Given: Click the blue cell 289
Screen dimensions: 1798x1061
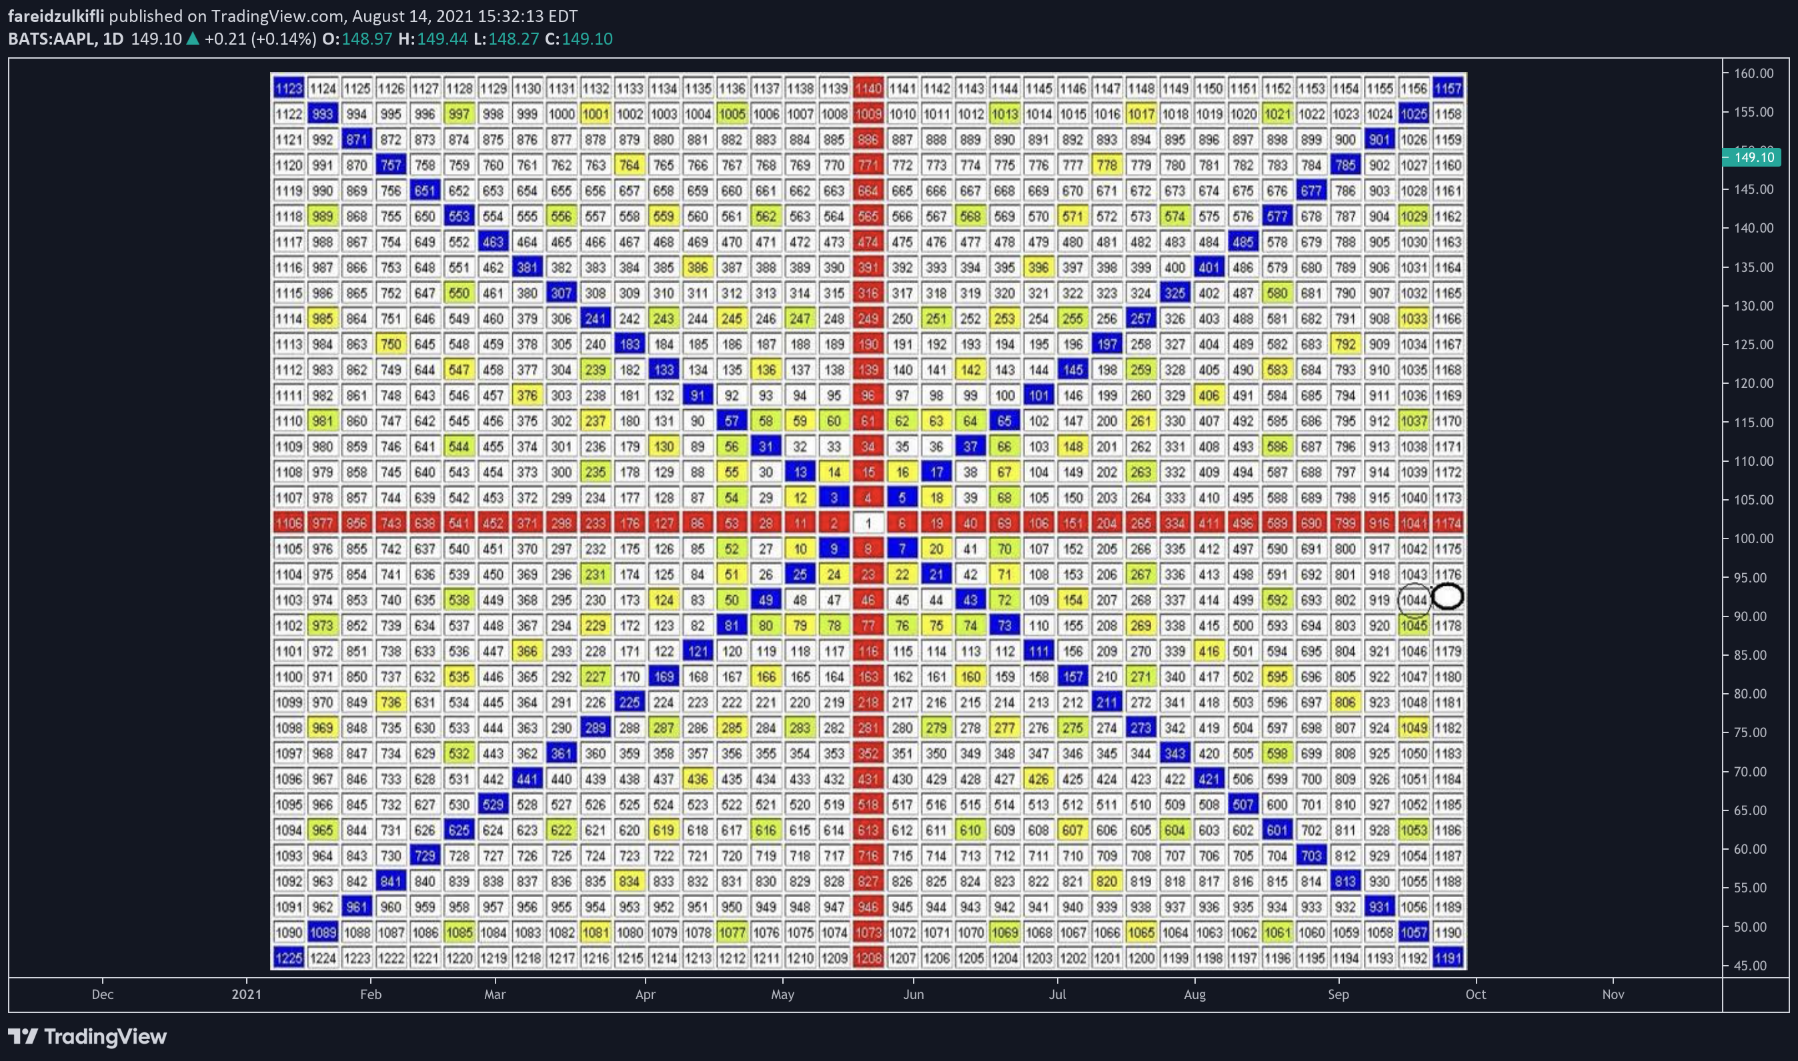Looking at the screenshot, I should pyautogui.click(x=596, y=728).
